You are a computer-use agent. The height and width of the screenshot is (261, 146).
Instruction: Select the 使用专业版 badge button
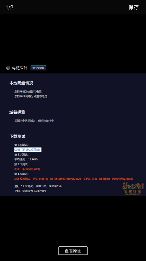point(38,68)
